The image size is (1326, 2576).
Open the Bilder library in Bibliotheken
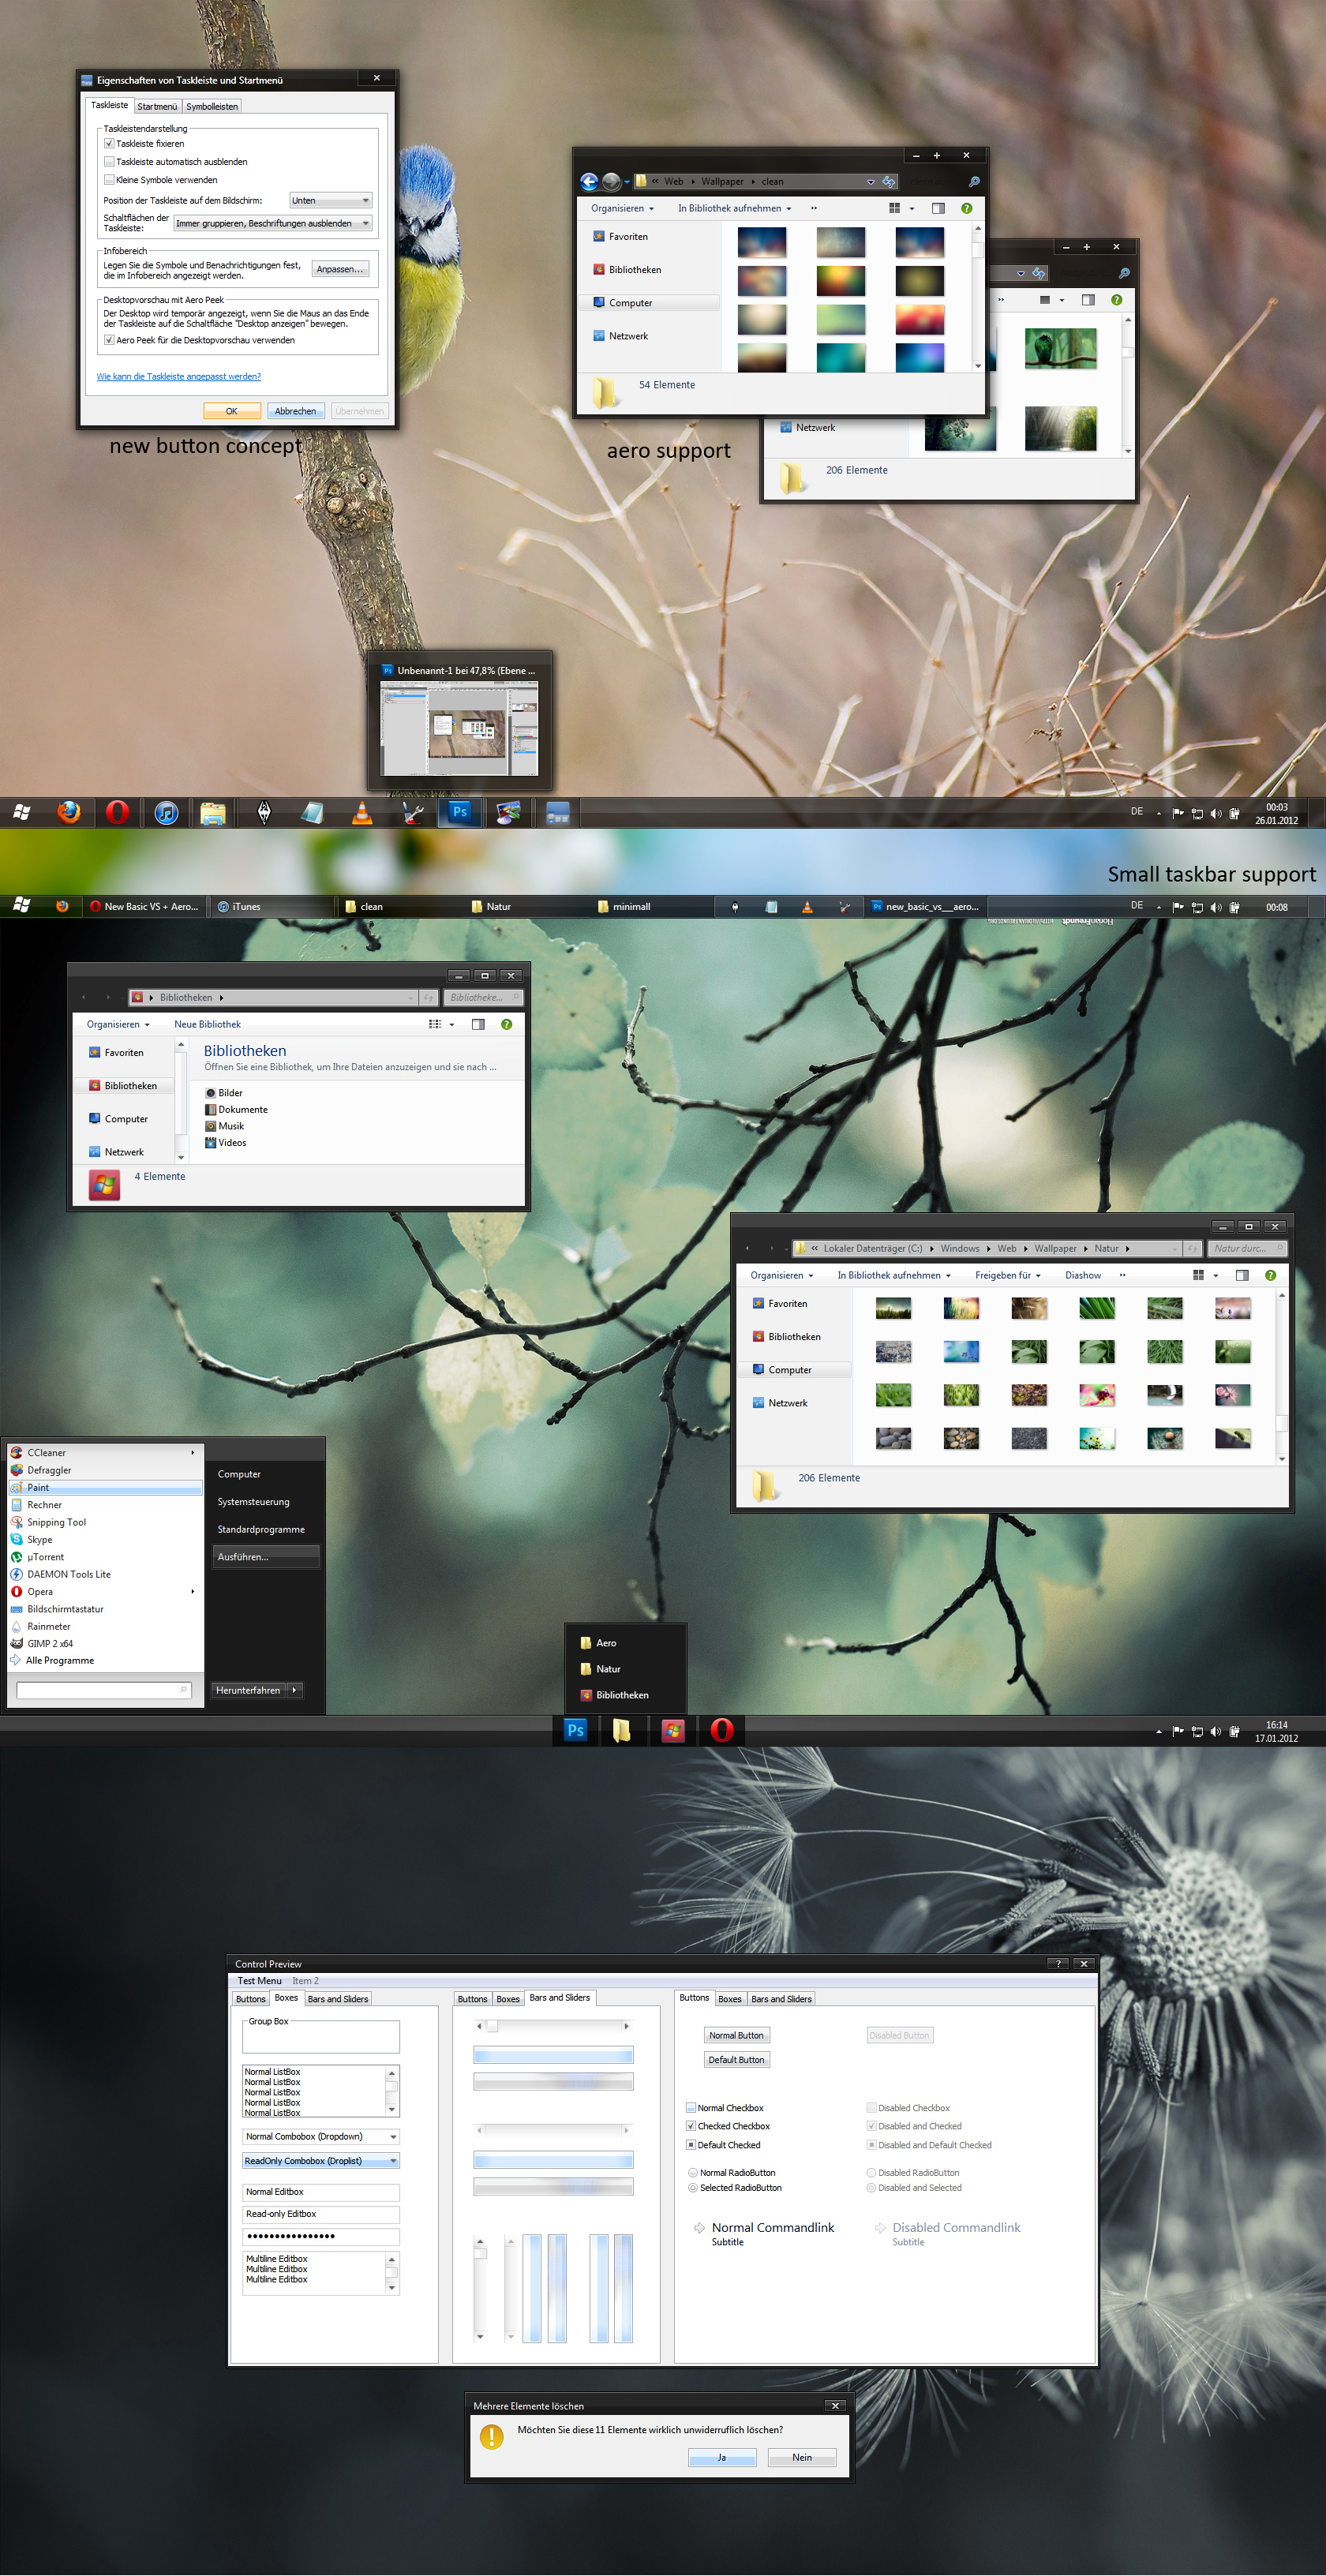(224, 1092)
